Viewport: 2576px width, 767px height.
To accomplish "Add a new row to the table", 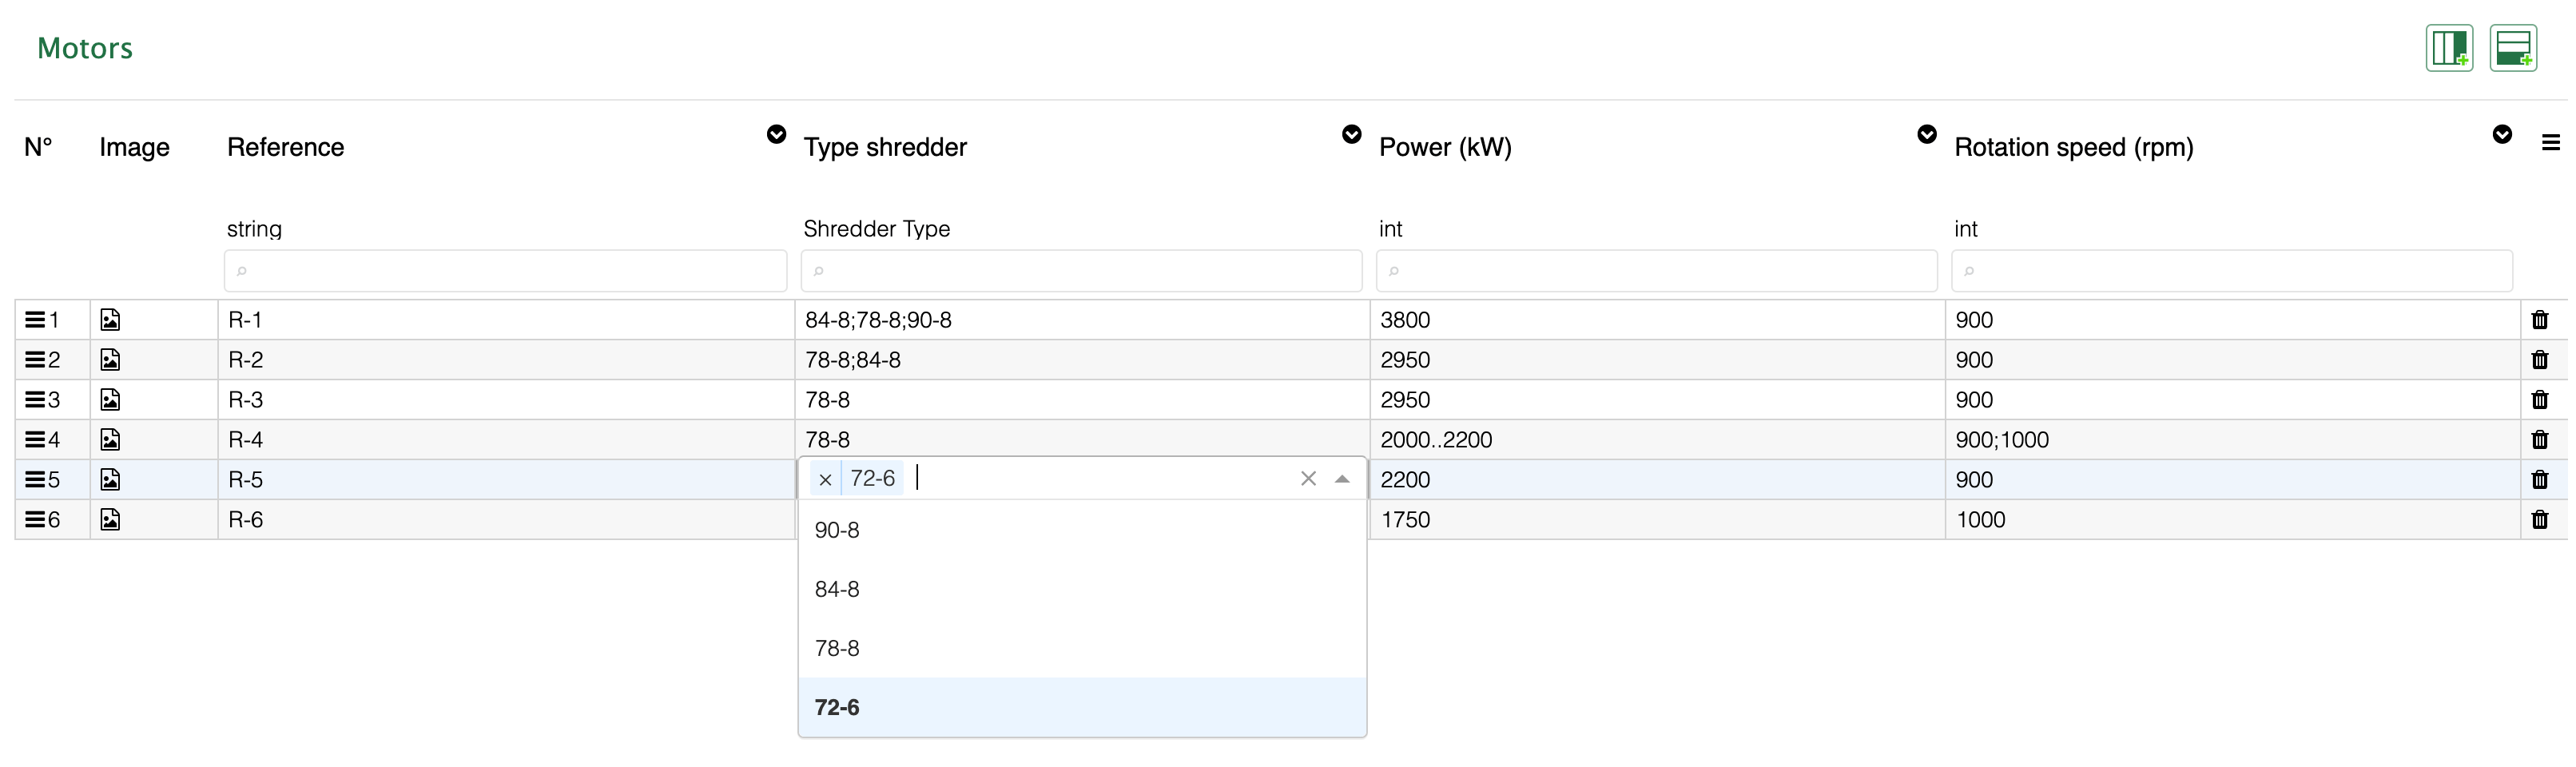I will pyautogui.click(x=2515, y=47).
